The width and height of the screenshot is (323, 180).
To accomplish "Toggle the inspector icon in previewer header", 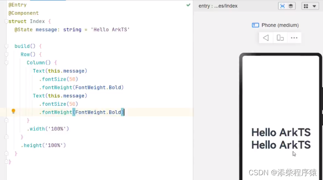I will [x=282, y=6].
